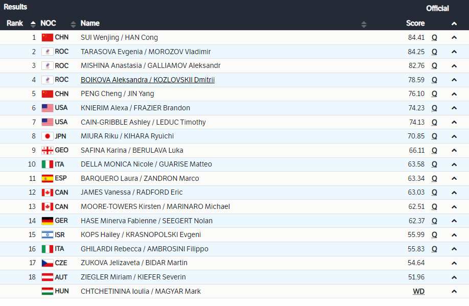Click the Israel flag beside KOPS Hailey
Image resolution: width=469 pixels, height=306 pixels.
point(47,235)
